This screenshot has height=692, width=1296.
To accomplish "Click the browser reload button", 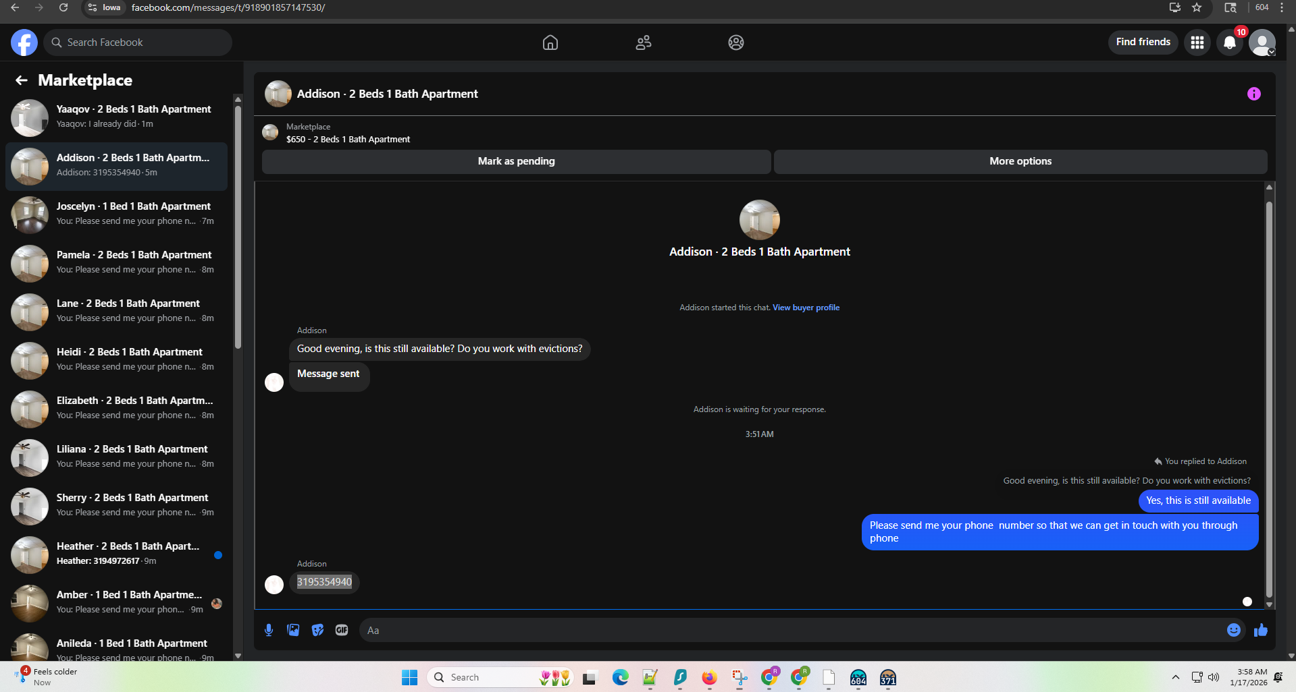I will tap(63, 7).
